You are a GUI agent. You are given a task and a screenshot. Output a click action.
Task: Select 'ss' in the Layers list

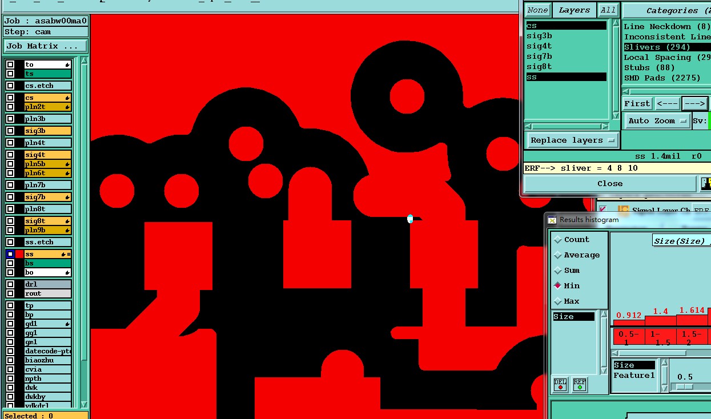566,77
